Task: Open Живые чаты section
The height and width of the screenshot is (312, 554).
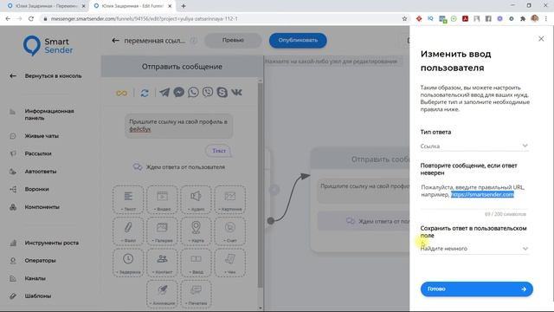Action: (x=42, y=136)
